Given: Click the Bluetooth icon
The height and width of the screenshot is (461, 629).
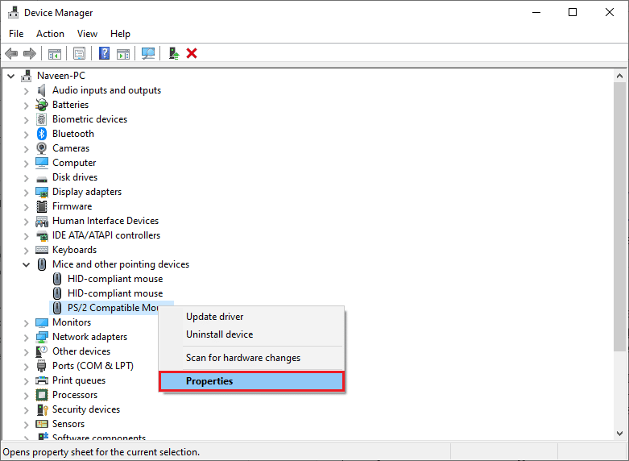Looking at the screenshot, I should (42, 134).
